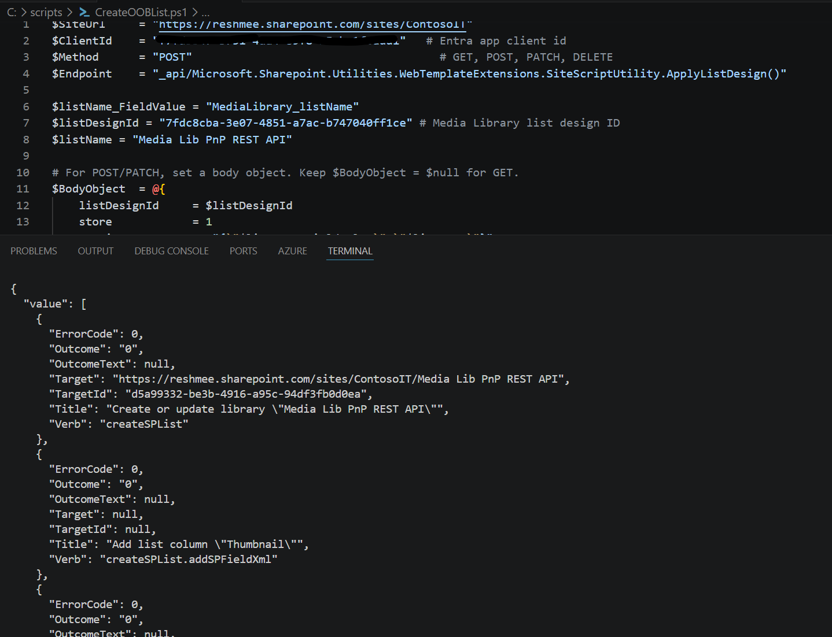Click the $Endpoint variable name
This screenshot has width=832, height=637.
coord(82,74)
